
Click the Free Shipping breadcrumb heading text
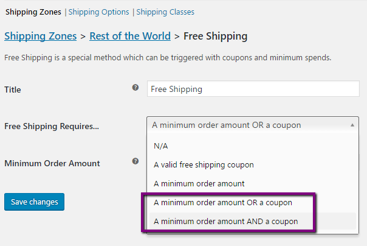coord(215,36)
